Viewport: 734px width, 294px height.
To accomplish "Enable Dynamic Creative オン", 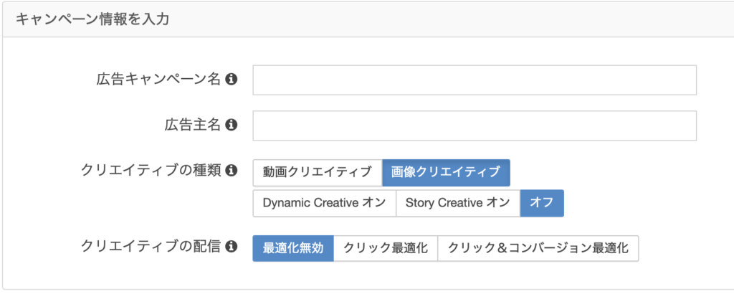I will (325, 203).
